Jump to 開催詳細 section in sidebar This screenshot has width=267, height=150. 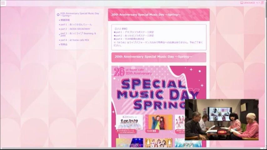[x=65, y=20]
